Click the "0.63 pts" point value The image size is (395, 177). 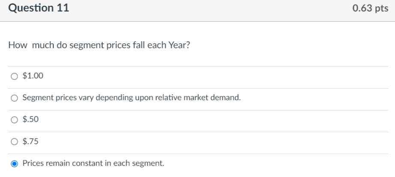pyautogui.click(x=370, y=9)
